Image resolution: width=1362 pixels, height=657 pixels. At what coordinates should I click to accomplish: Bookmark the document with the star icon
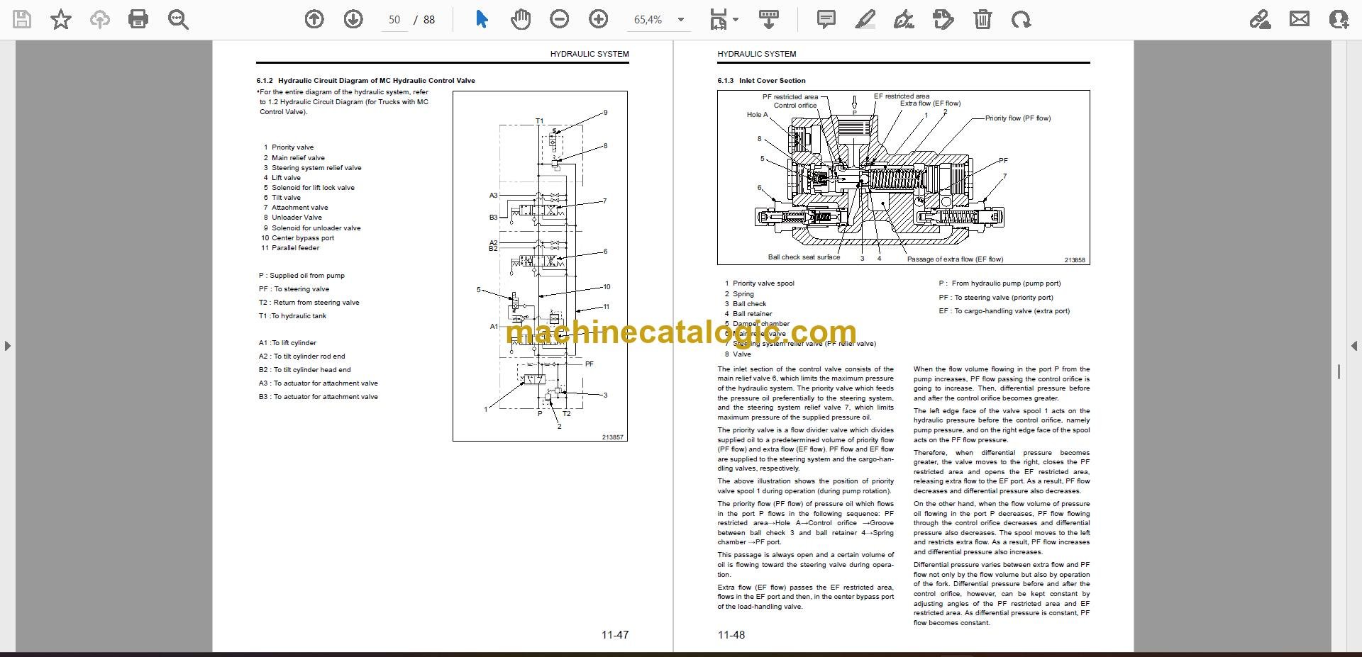[x=61, y=19]
